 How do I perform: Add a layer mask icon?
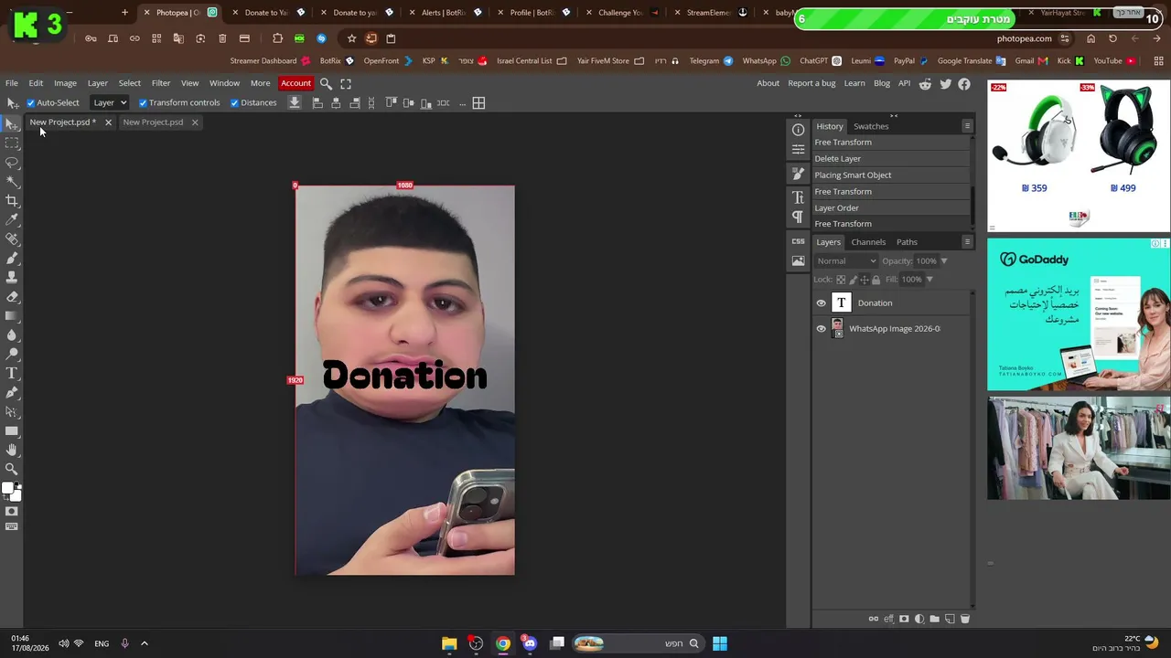pyautogui.click(x=904, y=619)
